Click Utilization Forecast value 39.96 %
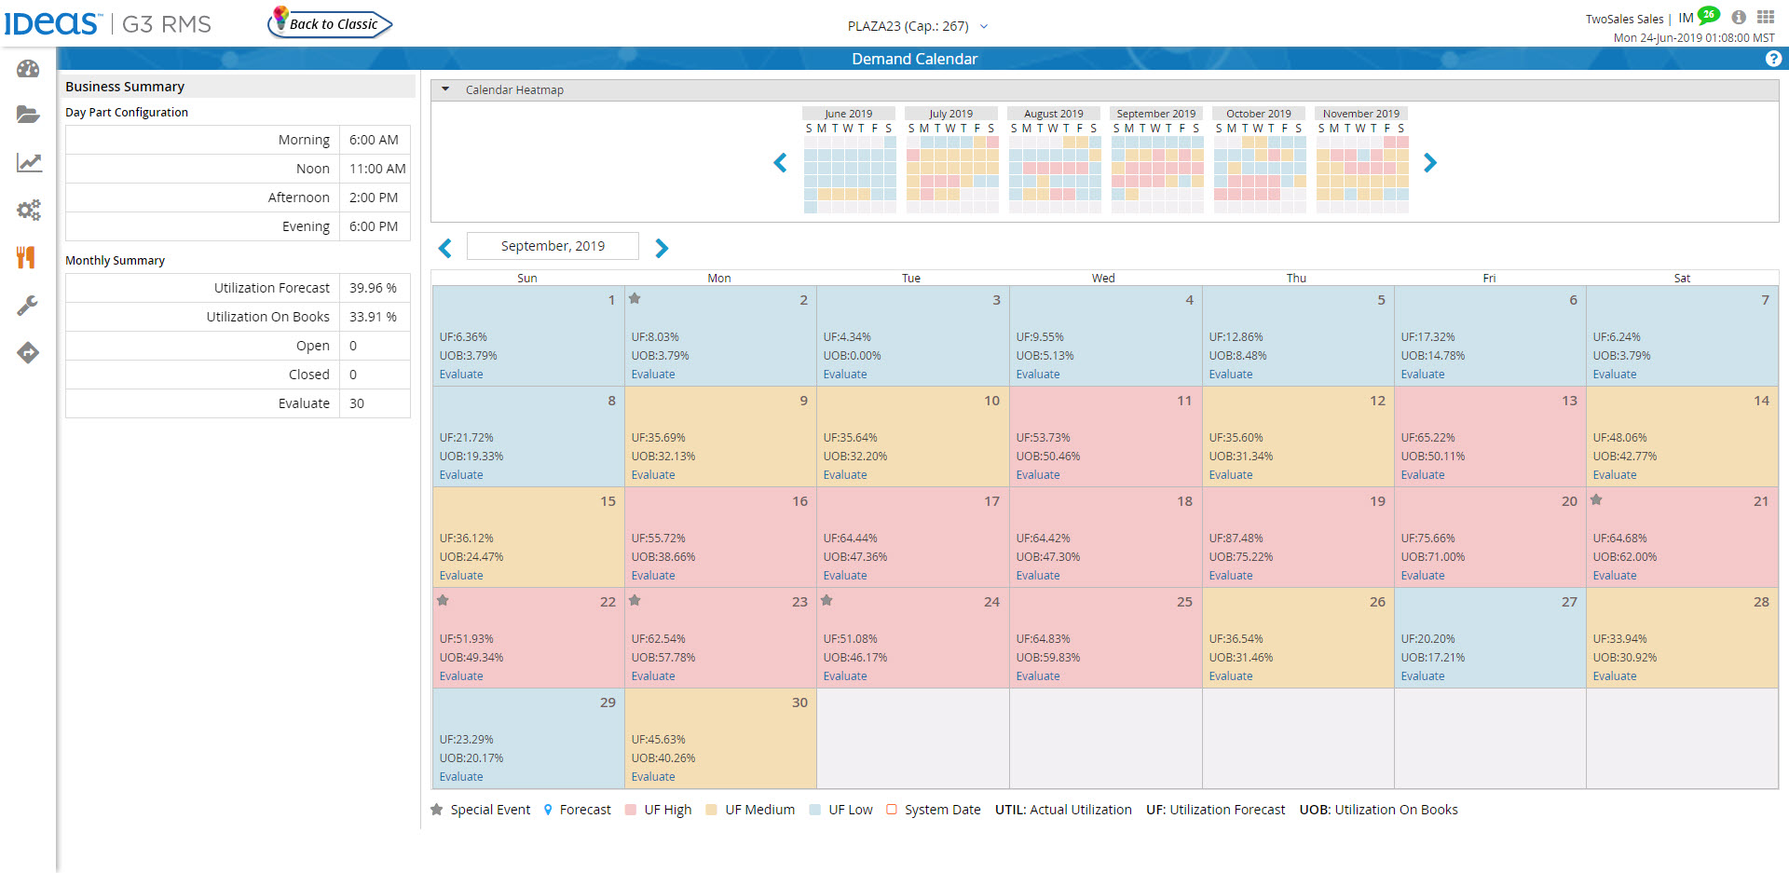 [x=373, y=288]
